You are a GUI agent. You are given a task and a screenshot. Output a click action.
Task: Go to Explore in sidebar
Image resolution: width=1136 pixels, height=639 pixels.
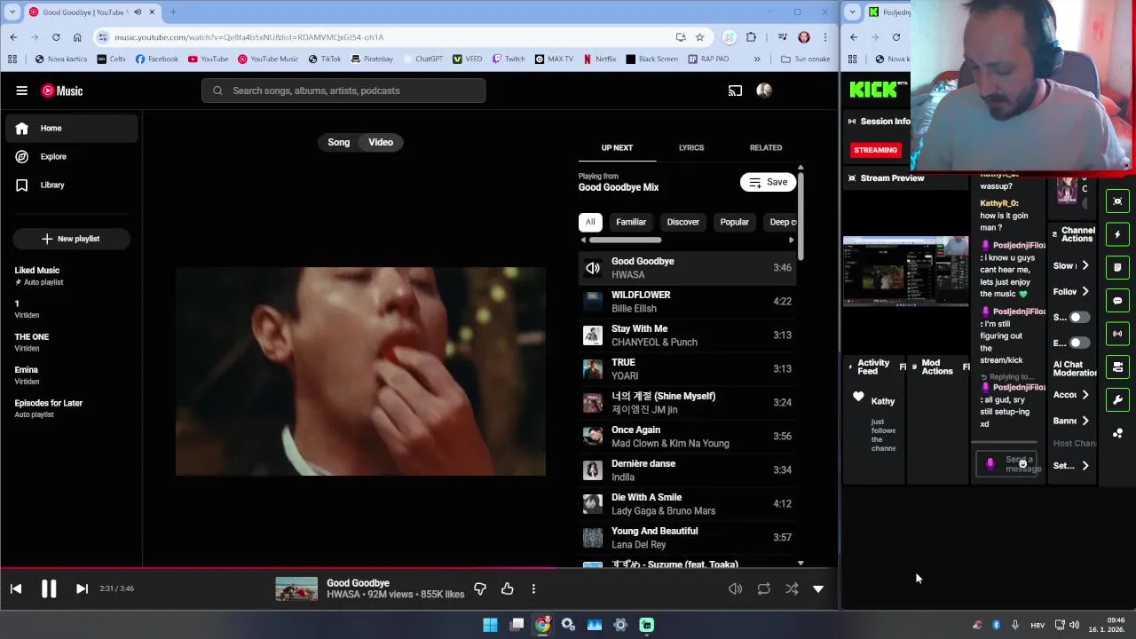tap(72, 156)
